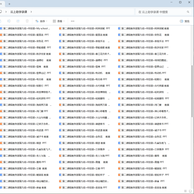This screenshot has height=194, width=194.
Task: Select the file name 登高 PPT
Action: click(x=84, y=67)
